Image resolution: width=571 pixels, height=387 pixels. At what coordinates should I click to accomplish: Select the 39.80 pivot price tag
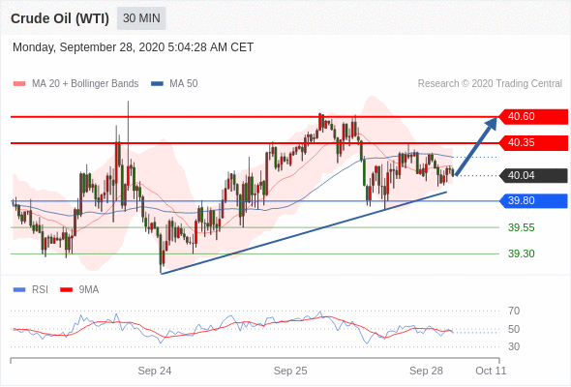533,201
